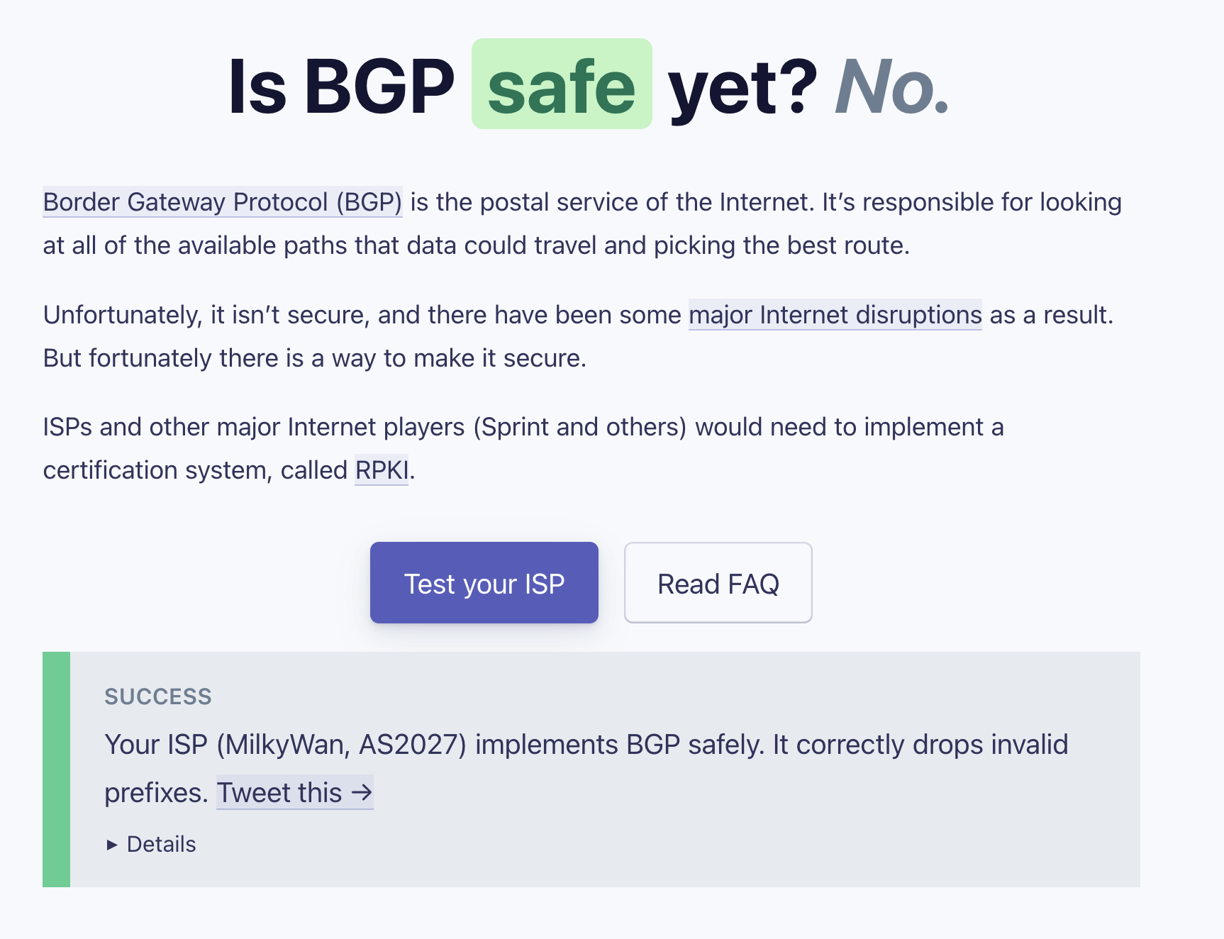Image resolution: width=1224 pixels, height=939 pixels.
Task: Click the green bar beside the result panel
Action: (x=56, y=769)
